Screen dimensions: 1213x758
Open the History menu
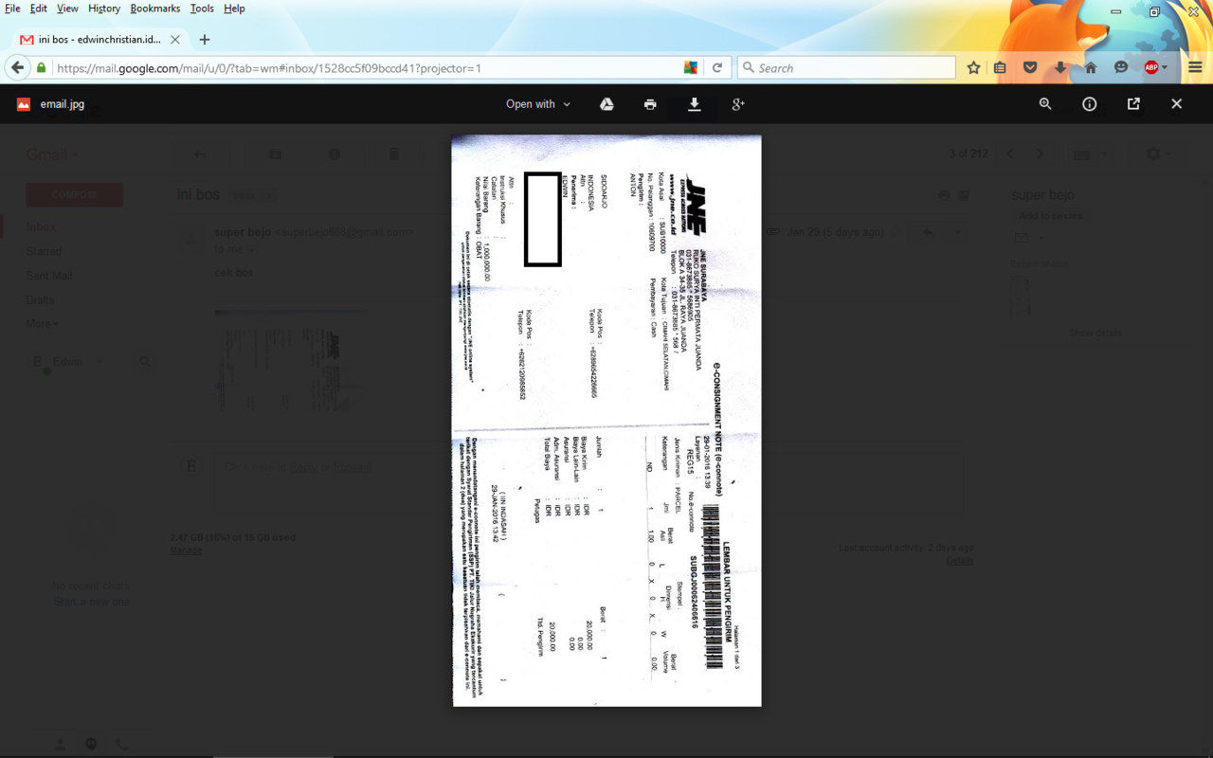pyautogui.click(x=104, y=9)
